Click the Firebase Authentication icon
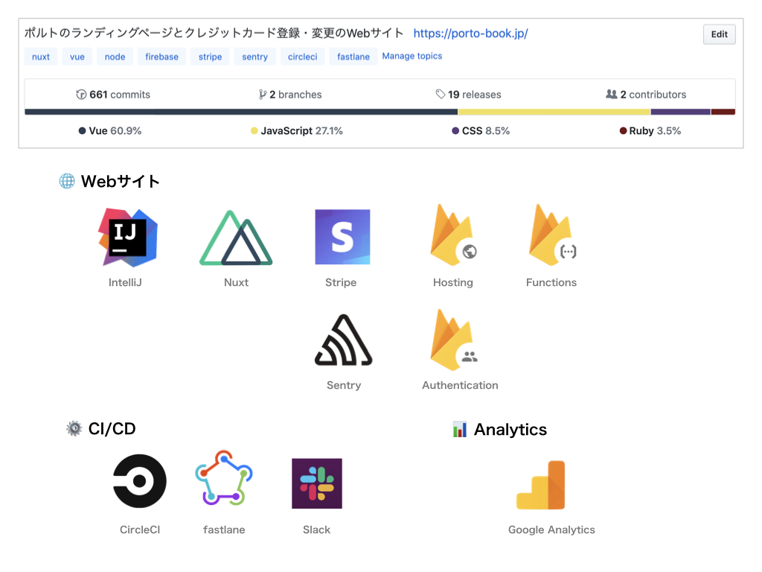Screen dimensions: 762x572 454,340
